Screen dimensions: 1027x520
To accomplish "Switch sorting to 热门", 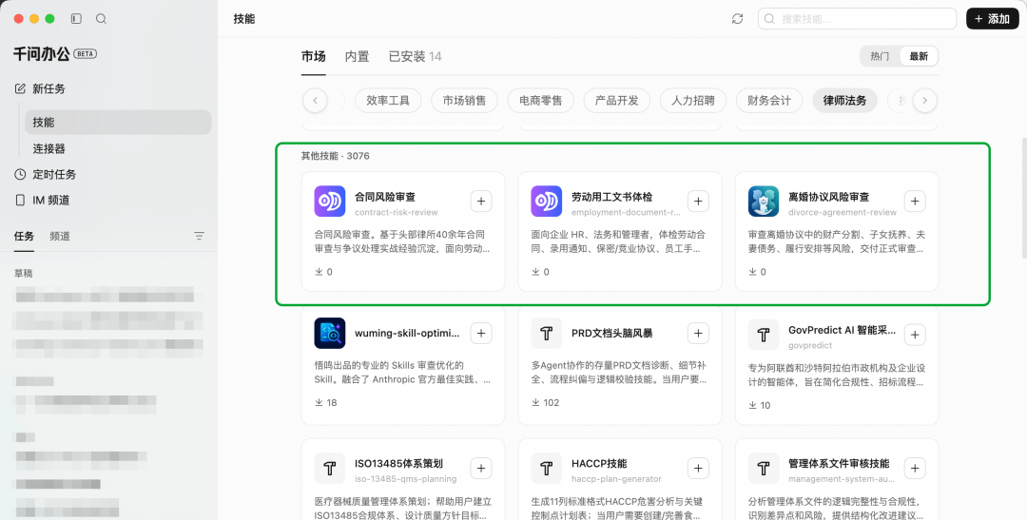I will click(880, 56).
